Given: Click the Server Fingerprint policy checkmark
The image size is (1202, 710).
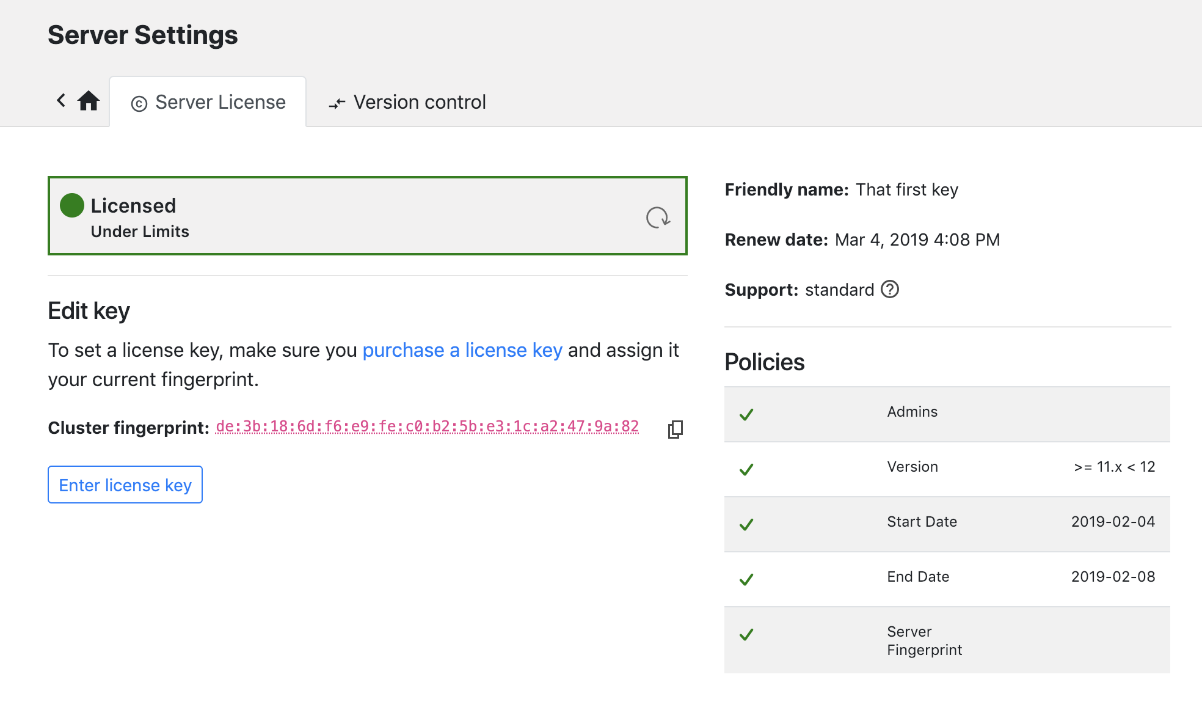Looking at the screenshot, I should click(x=746, y=634).
